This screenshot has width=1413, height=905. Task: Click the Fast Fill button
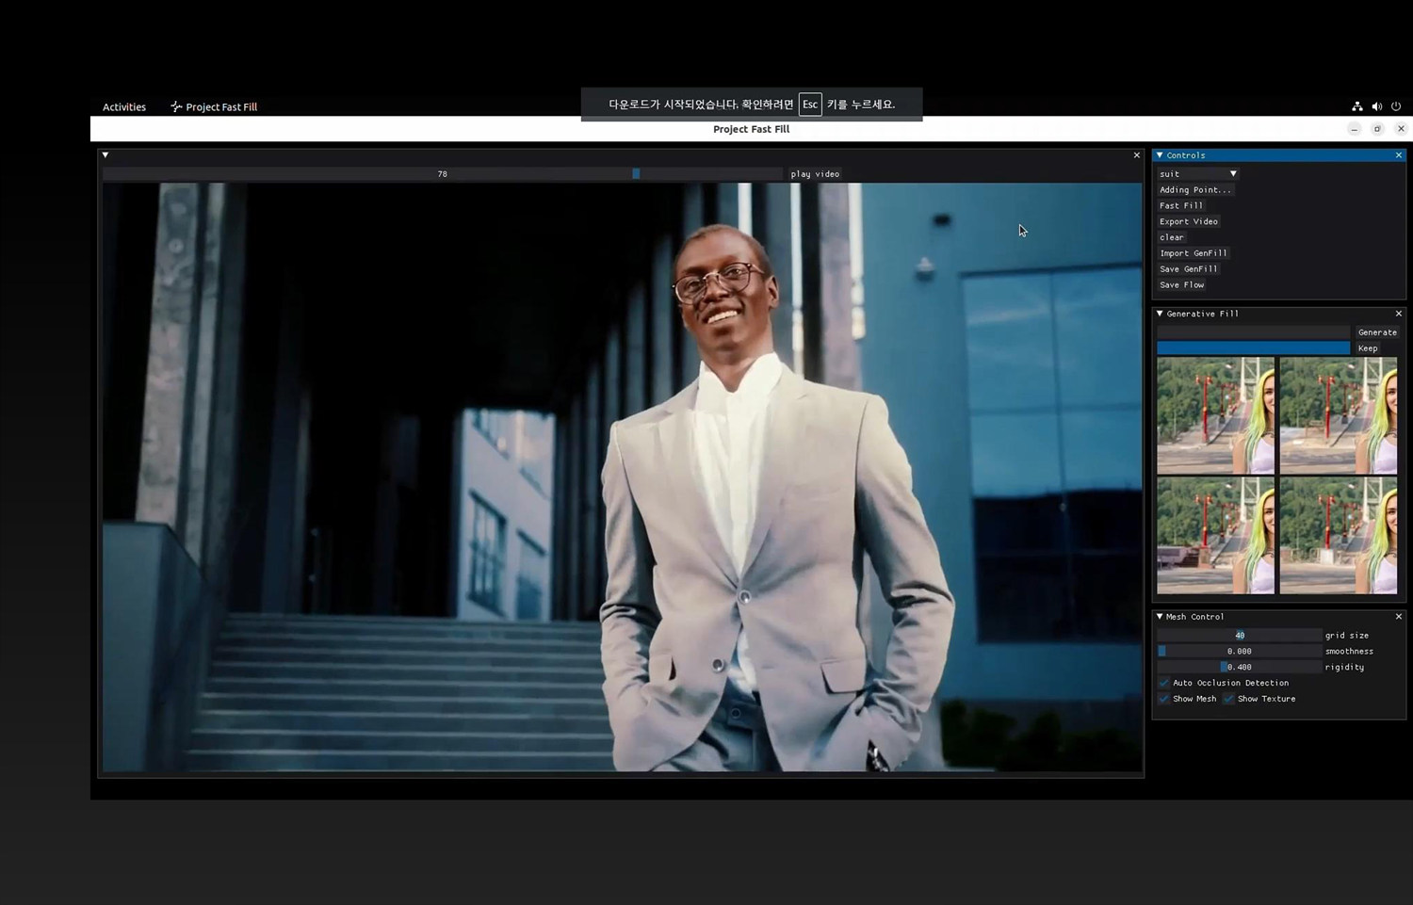1181,205
